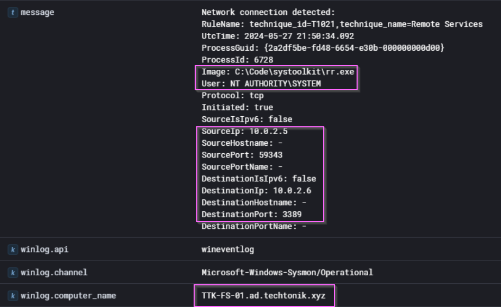Select the message field name
Image resolution: width=501 pixels, height=307 pixels.
pyautogui.click(x=37, y=12)
